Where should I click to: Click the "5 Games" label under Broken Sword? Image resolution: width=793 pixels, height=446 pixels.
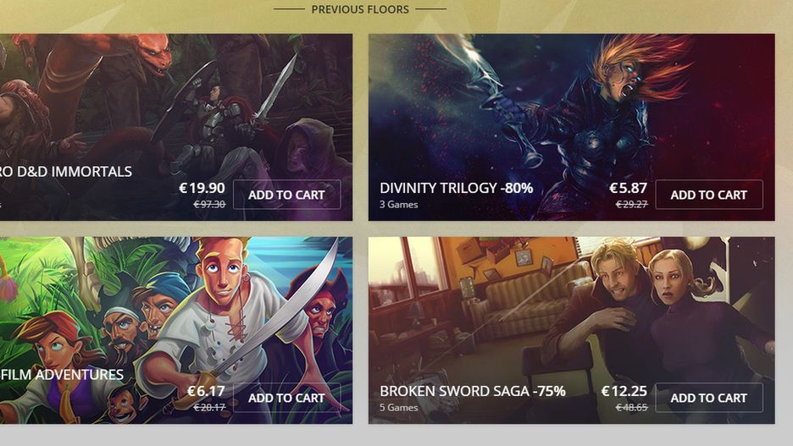[398, 408]
